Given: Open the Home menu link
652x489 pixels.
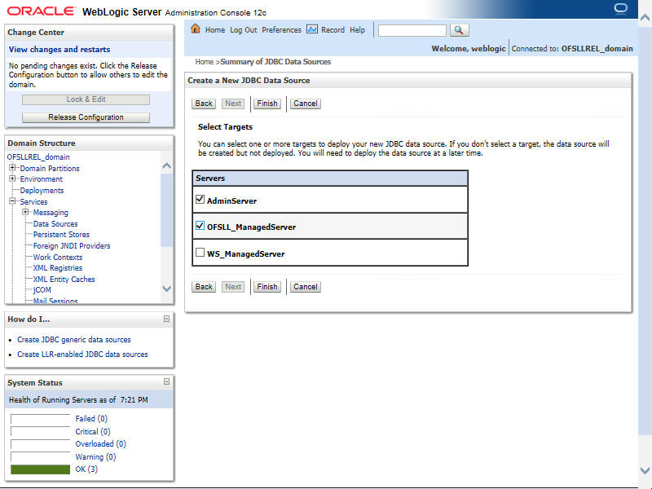Looking at the screenshot, I should pos(215,30).
